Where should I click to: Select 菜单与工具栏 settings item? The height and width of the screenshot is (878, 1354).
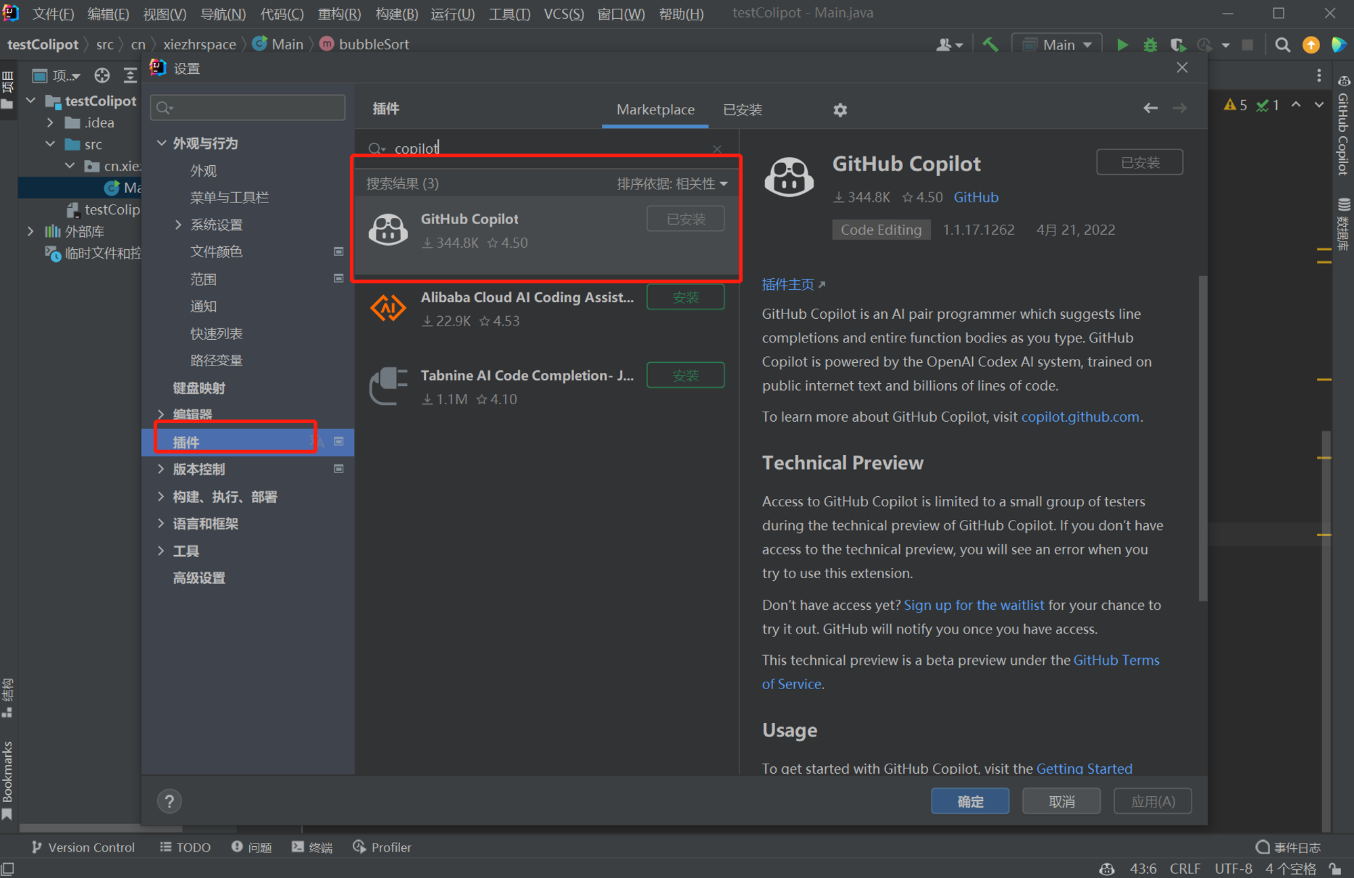(229, 198)
